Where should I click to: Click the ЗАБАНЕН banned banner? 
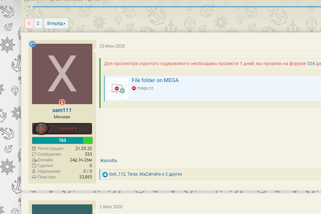62,129
